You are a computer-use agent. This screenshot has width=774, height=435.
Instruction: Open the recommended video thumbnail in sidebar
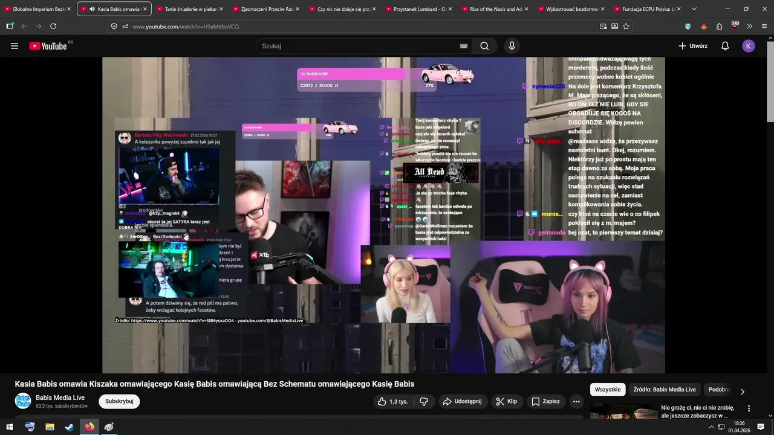[623, 411]
